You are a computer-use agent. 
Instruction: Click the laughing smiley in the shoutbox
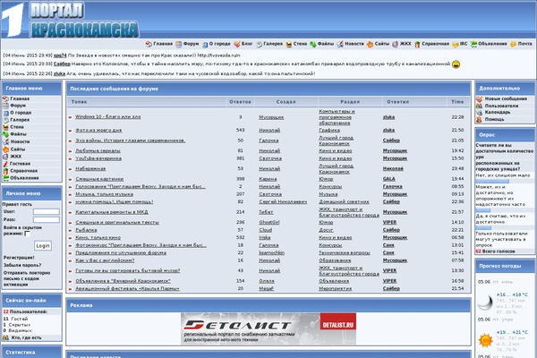[456, 64]
